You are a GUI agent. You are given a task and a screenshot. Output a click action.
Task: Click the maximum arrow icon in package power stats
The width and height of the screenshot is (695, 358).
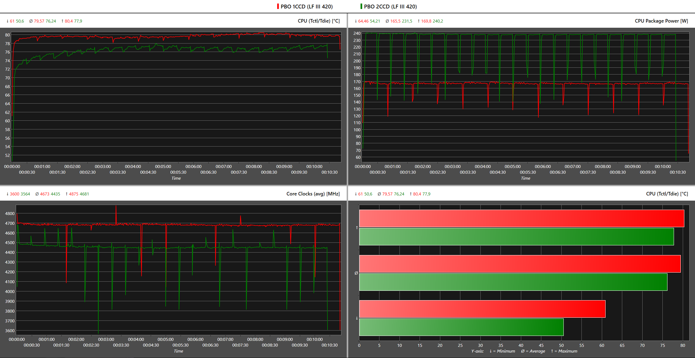419,21
